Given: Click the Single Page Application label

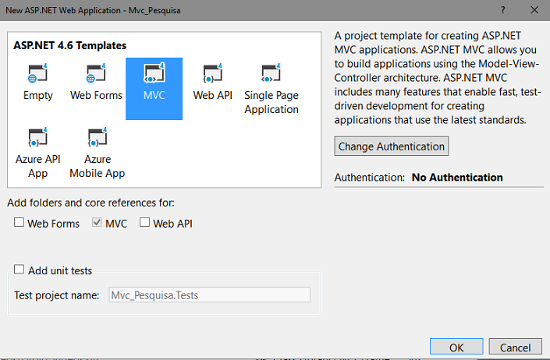Looking at the screenshot, I should coord(271,102).
